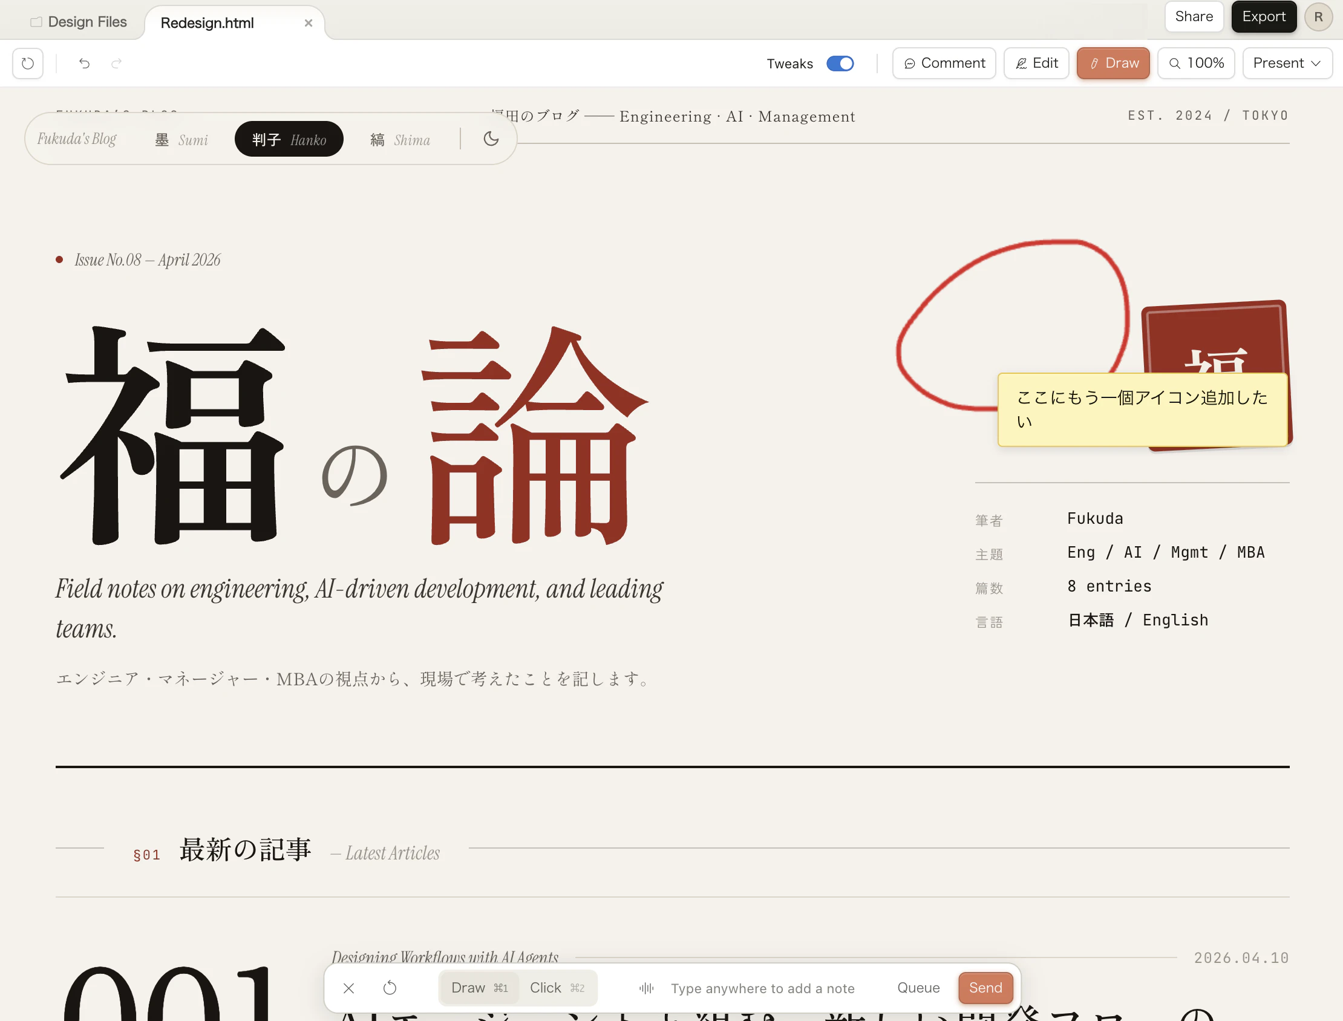Click the R profile avatar
Screen dimensions: 1343x1021
pos(1318,16)
